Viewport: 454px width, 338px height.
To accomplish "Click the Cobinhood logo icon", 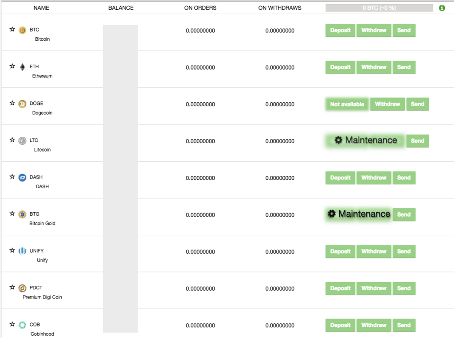I will coord(22,325).
